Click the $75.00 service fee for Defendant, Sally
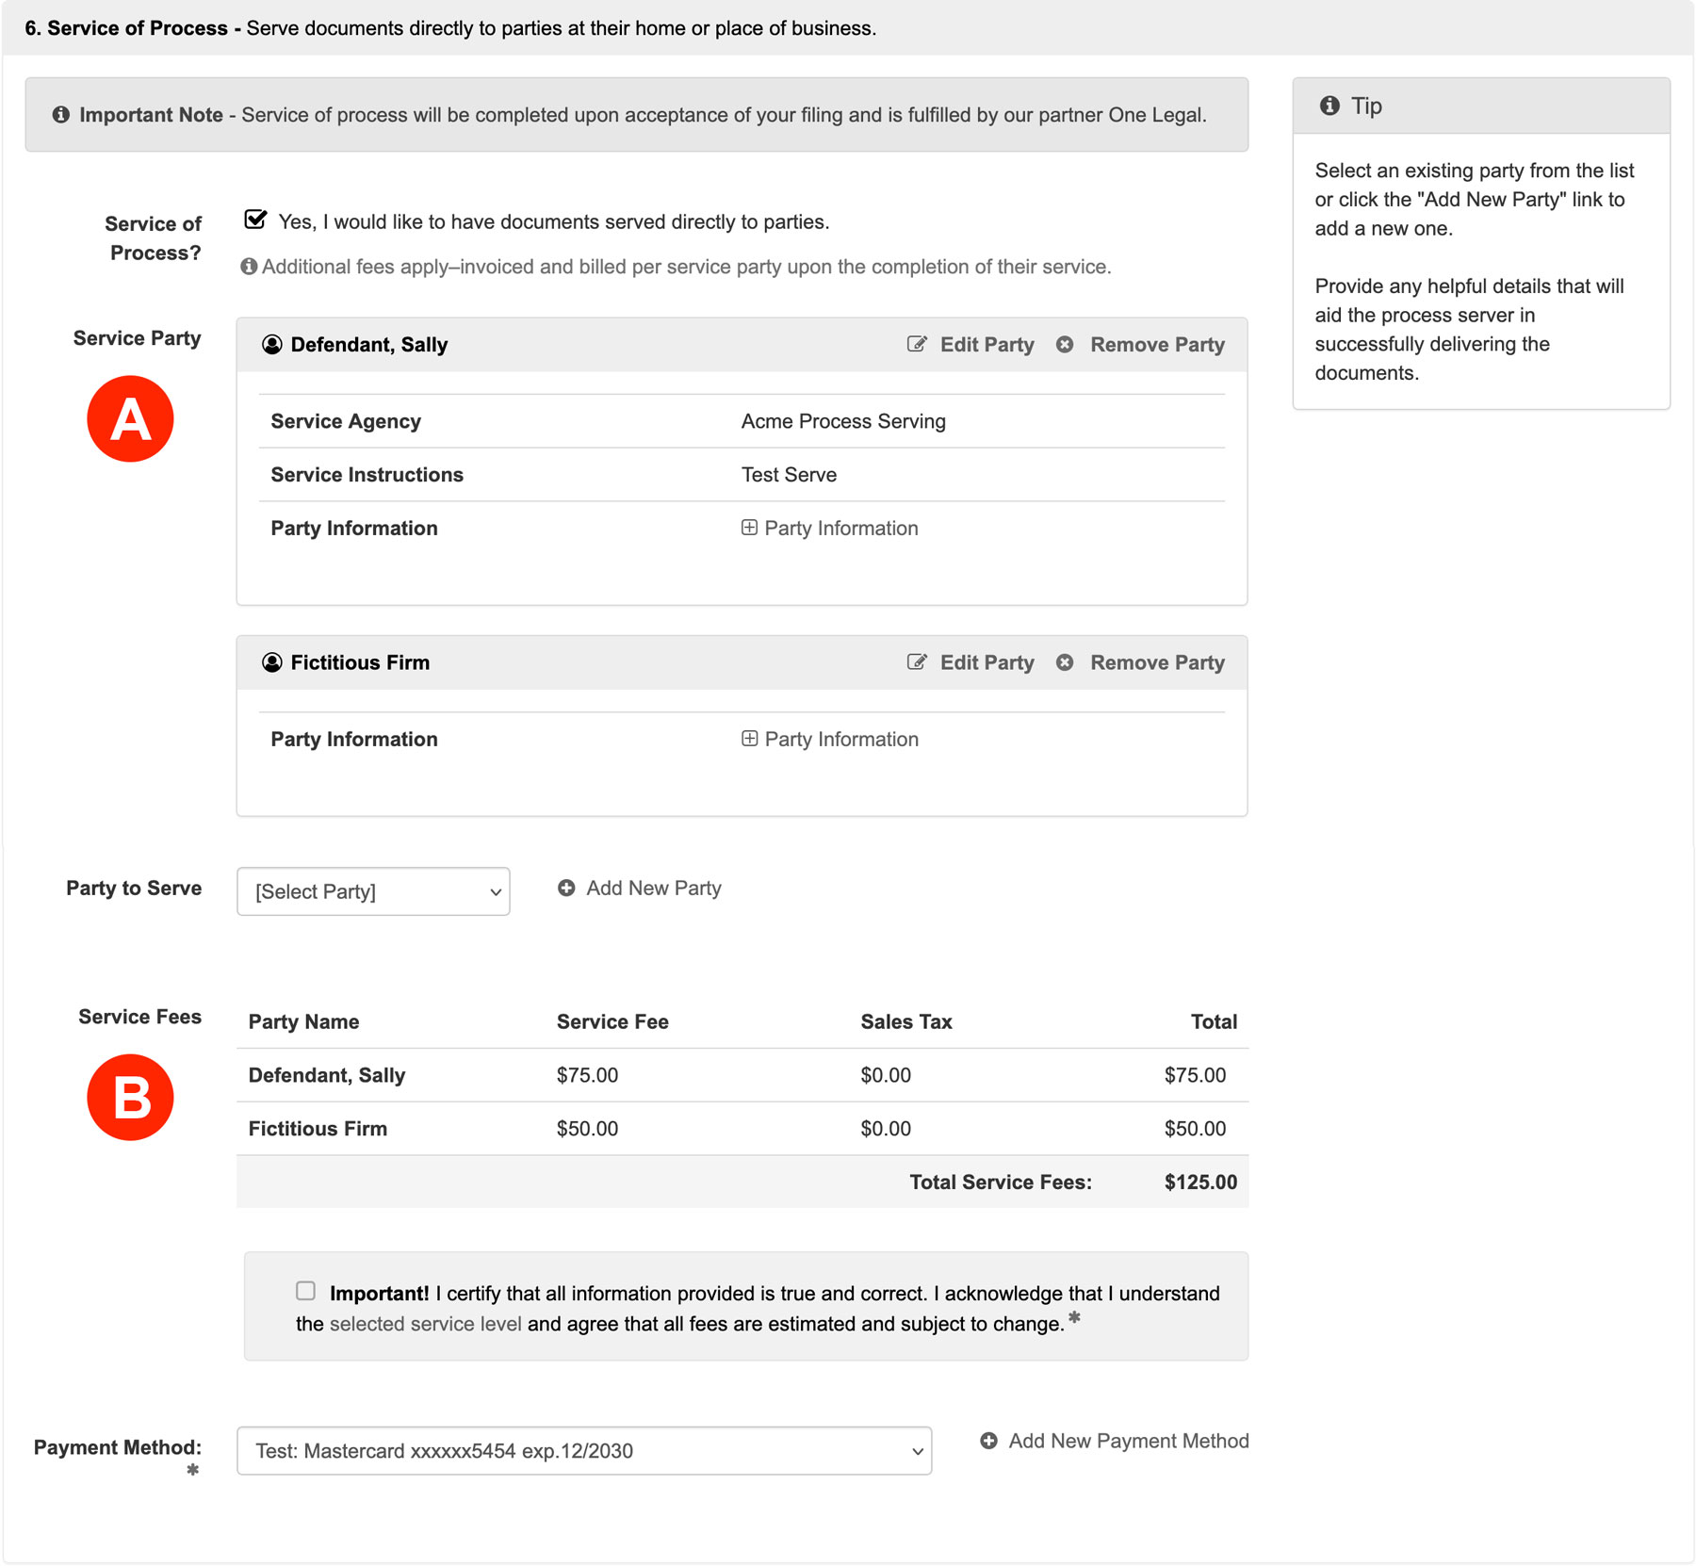Screen dimensions: 1696x1566 pos(587,1075)
